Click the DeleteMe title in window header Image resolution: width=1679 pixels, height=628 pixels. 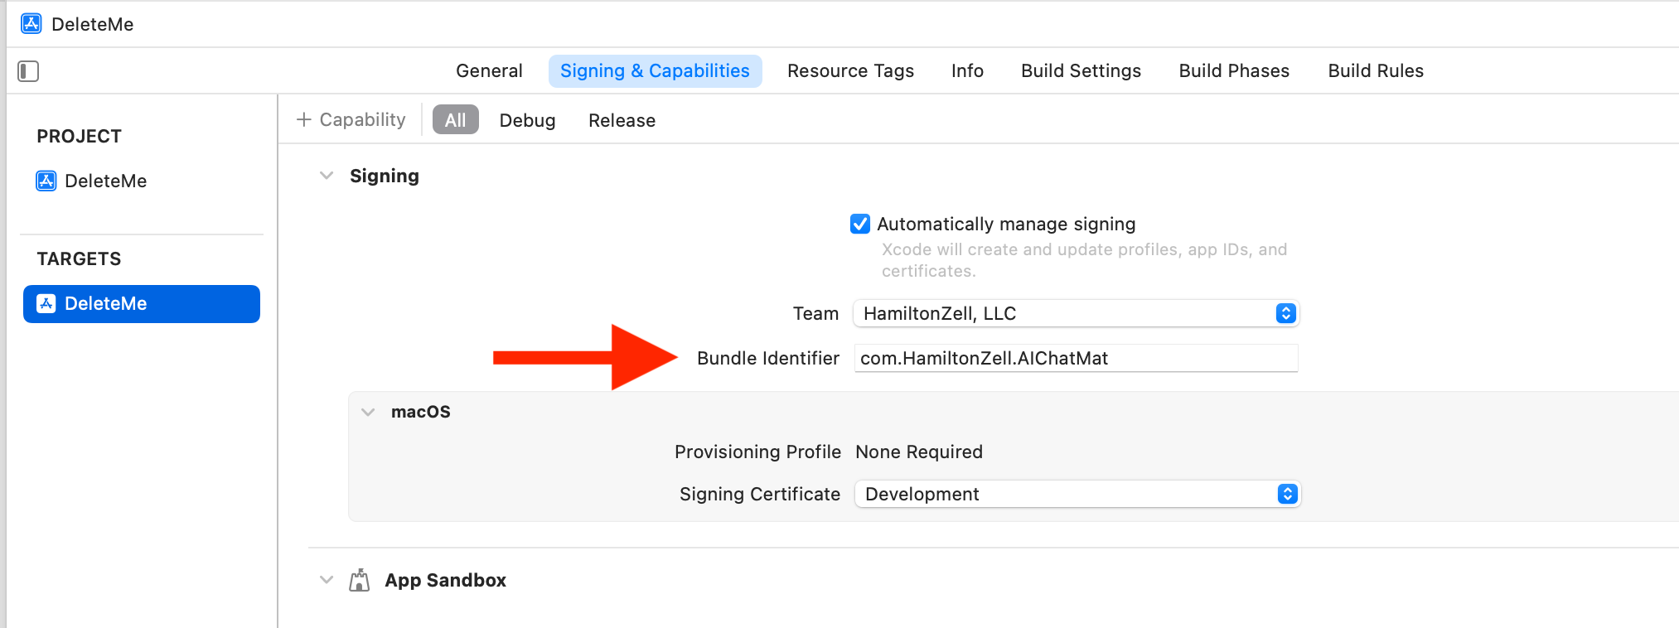[92, 24]
